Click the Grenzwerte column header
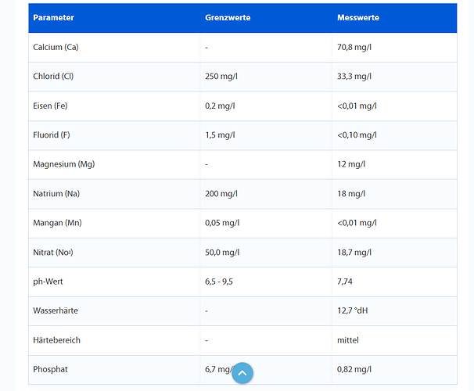Viewport: 474px width, 391px height. 228,17
